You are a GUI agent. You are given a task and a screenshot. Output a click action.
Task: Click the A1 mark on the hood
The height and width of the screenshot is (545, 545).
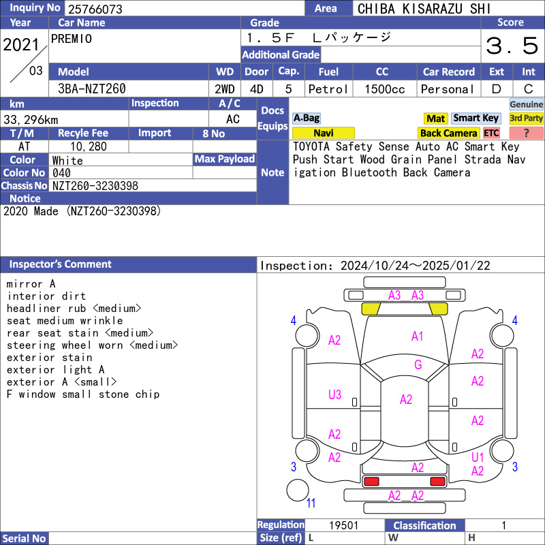418,336
